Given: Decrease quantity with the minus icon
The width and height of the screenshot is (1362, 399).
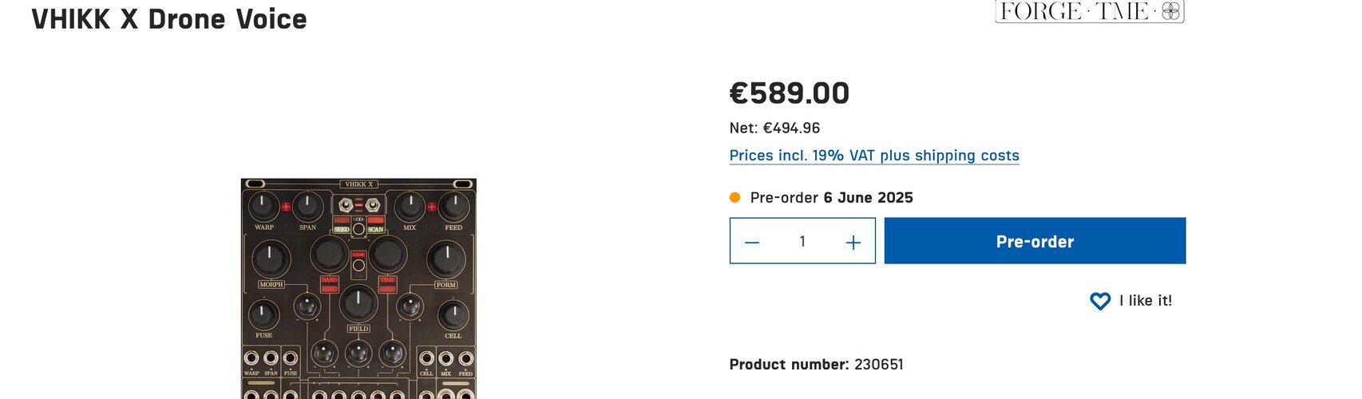Looking at the screenshot, I should tap(752, 242).
